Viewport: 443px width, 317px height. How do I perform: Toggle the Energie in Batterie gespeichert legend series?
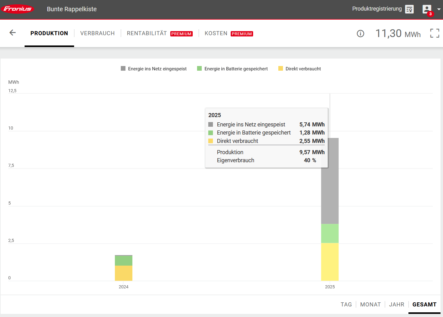(233, 69)
